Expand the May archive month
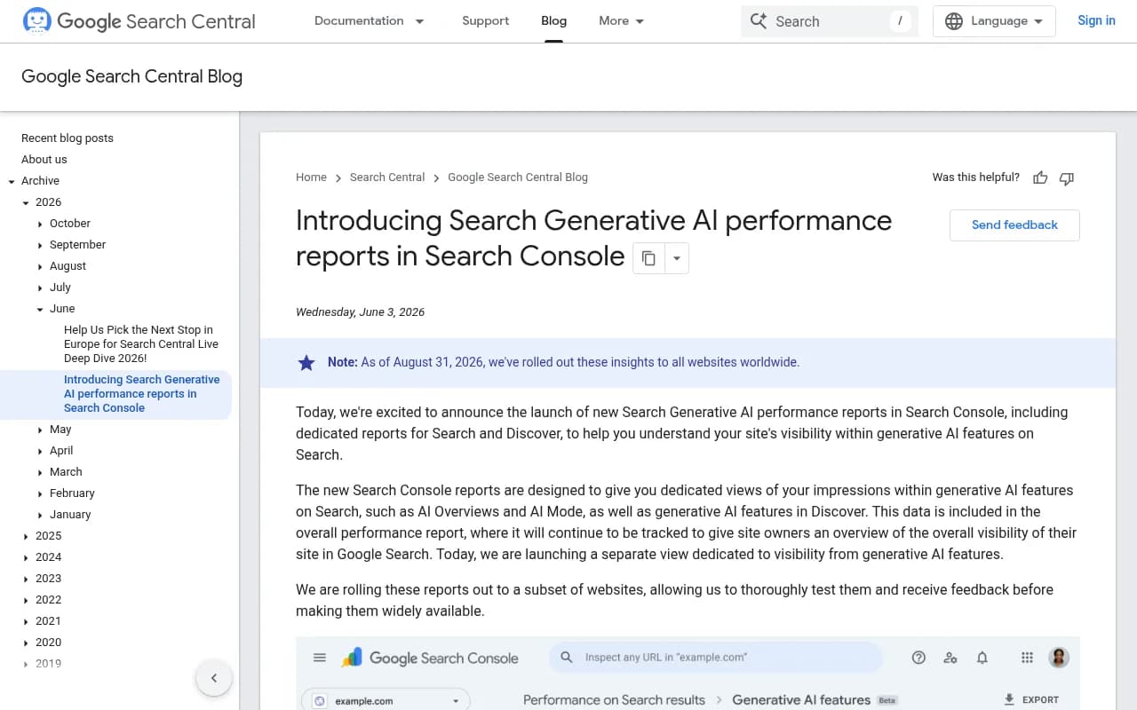 (40, 430)
